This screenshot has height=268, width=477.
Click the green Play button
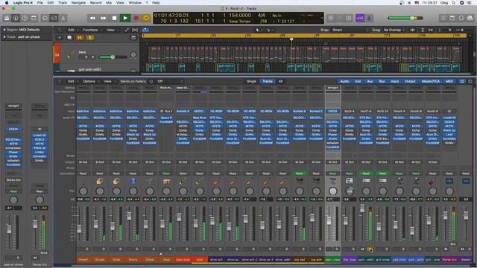tap(125, 18)
